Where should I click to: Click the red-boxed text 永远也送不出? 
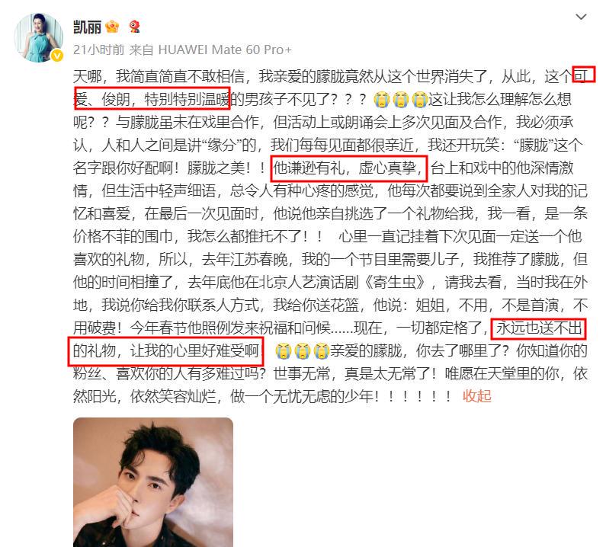point(540,328)
